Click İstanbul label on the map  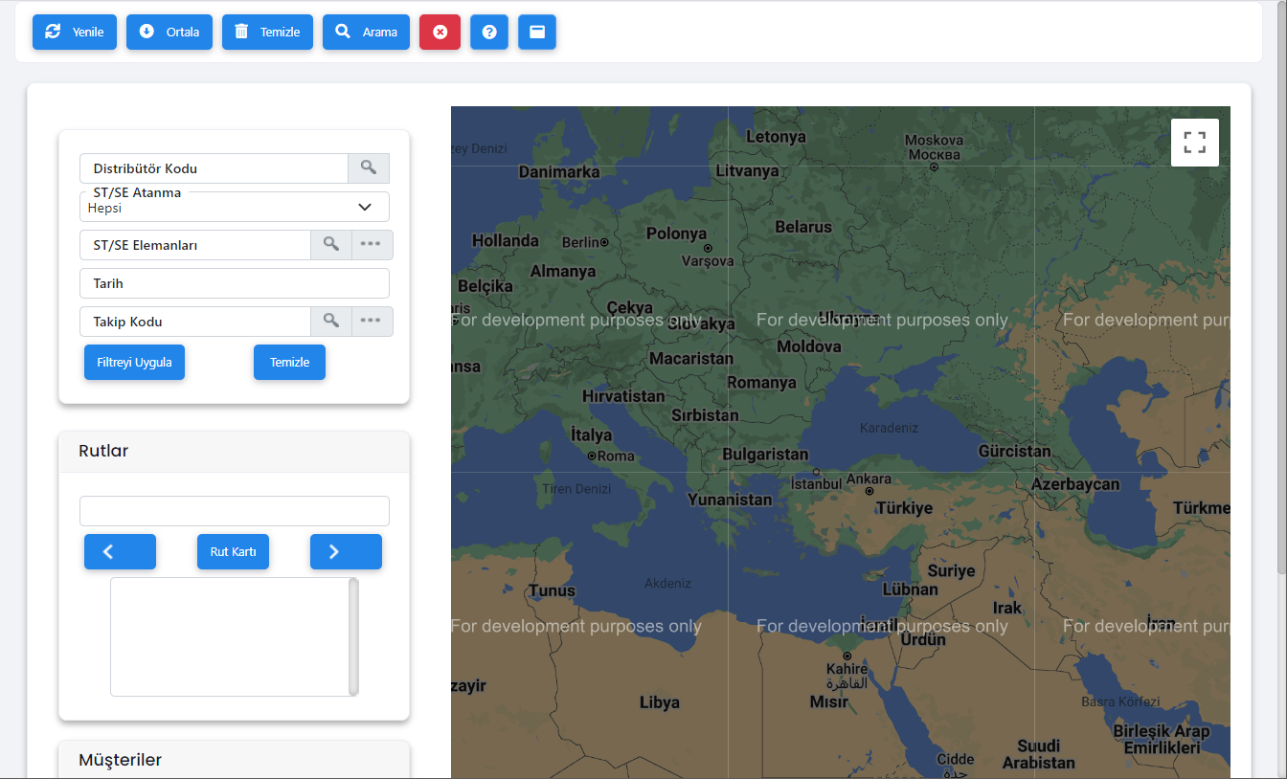(x=816, y=484)
